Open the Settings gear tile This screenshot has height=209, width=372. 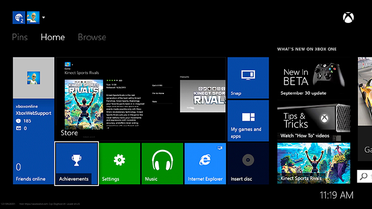(x=120, y=164)
